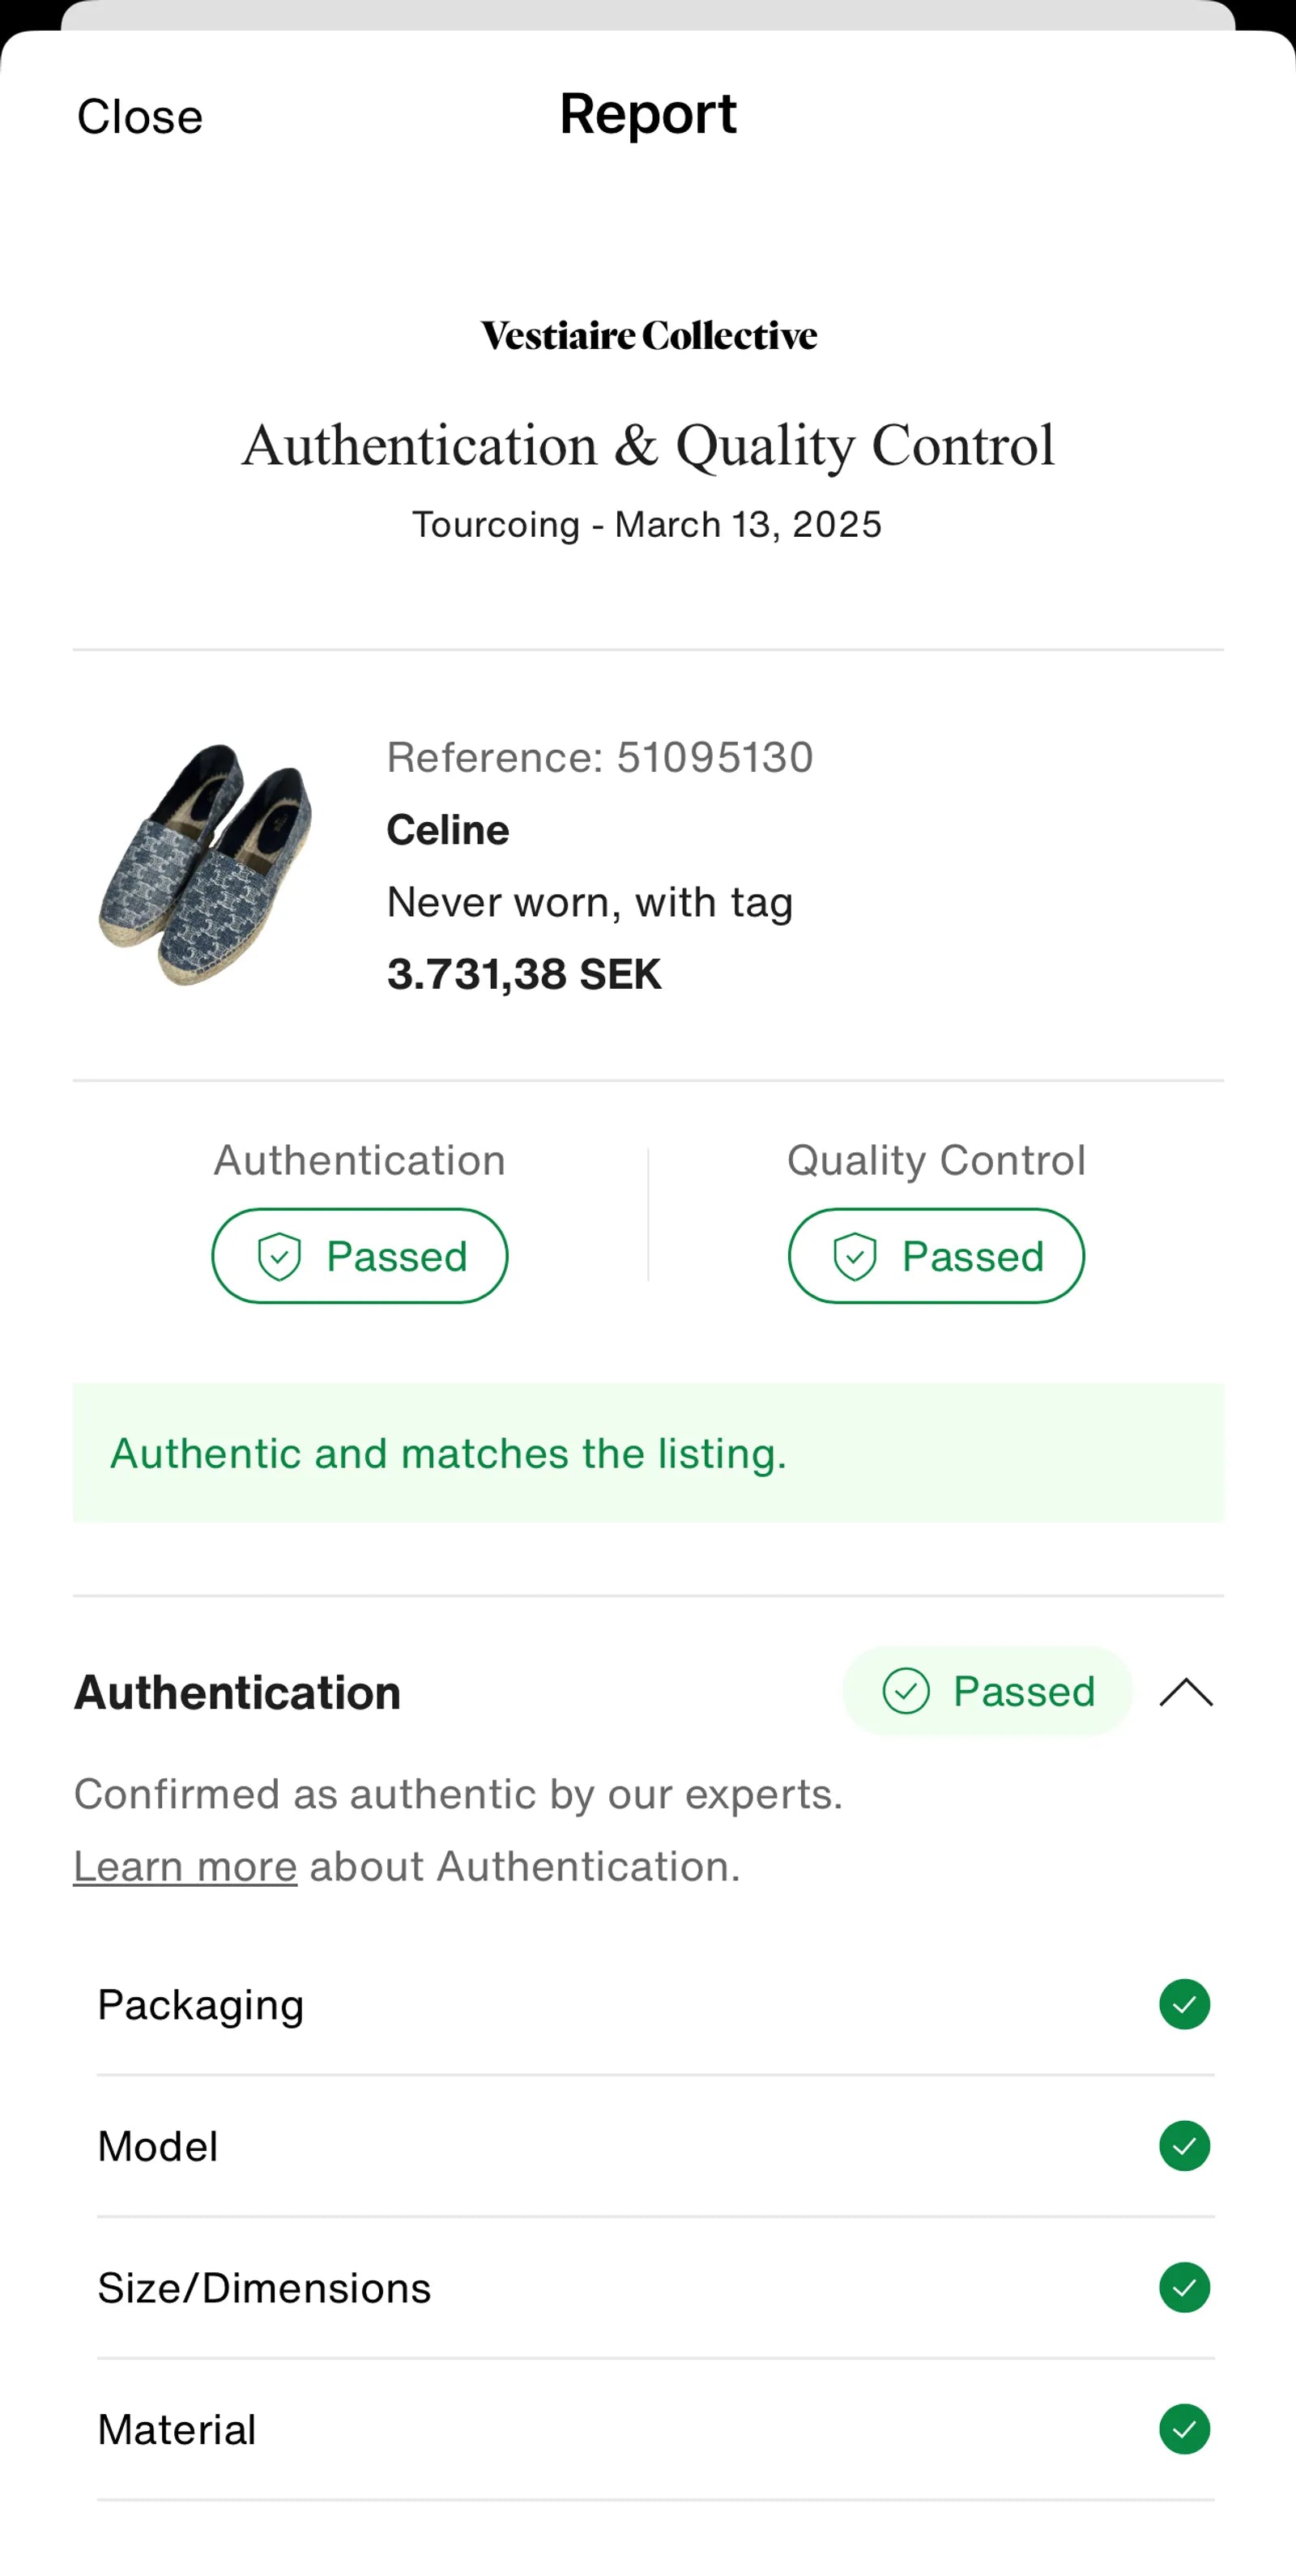This screenshot has height=2576, width=1296.
Task: Click the Packaging green checkmark icon
Action: [1184, 2004]
